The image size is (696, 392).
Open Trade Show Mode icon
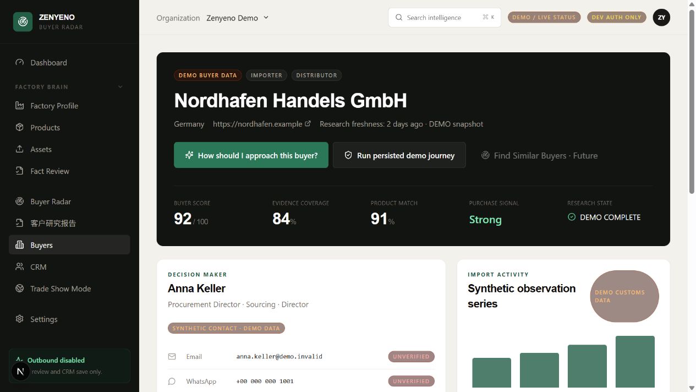coord(20,288)
